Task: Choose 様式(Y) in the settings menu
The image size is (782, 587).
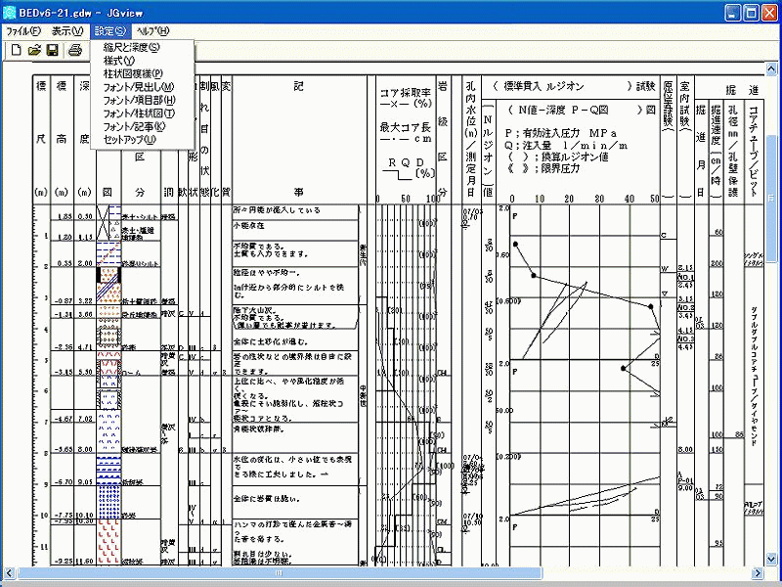Action: (119, 61)
